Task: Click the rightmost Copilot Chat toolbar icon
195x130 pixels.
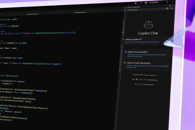Action: [172, 8]
